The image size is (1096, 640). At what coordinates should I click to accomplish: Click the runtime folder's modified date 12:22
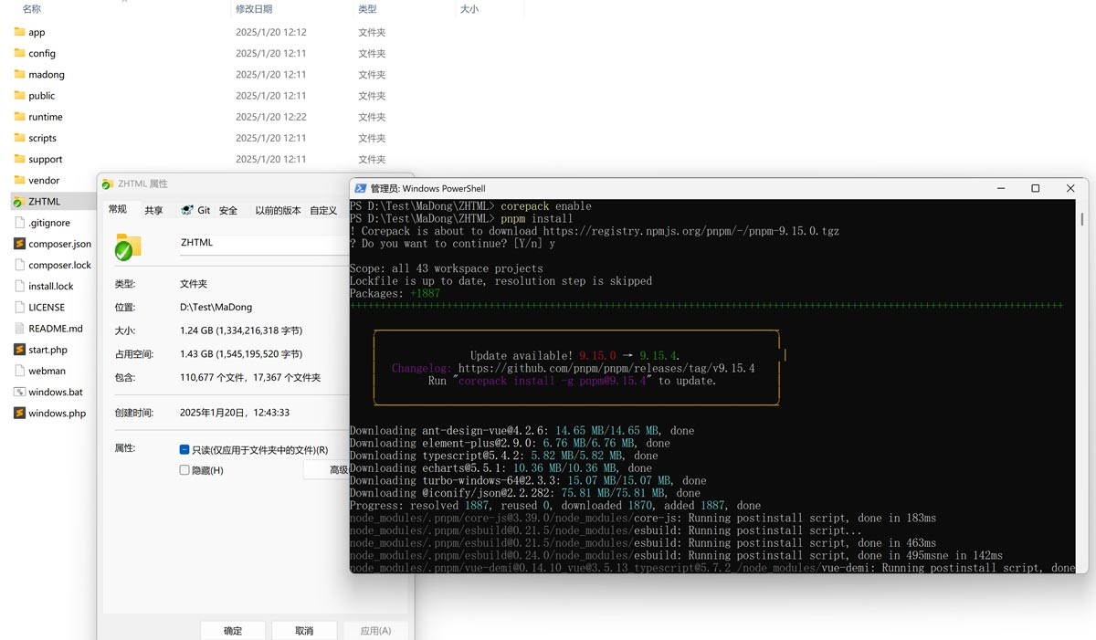[270, 117]
